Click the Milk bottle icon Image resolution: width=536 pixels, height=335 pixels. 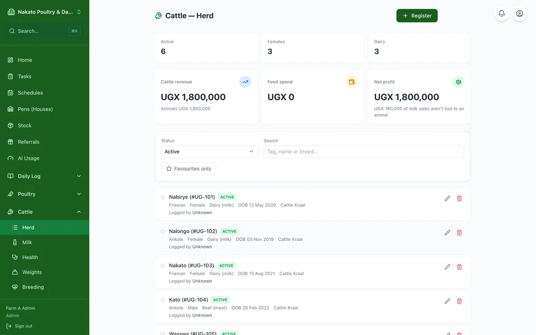(x=15, y=242)
